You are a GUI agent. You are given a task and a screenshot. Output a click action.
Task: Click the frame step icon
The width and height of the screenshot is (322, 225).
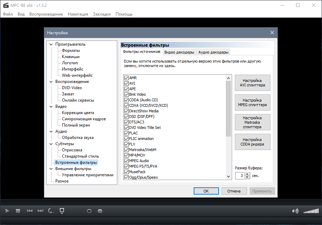[51, 211]
